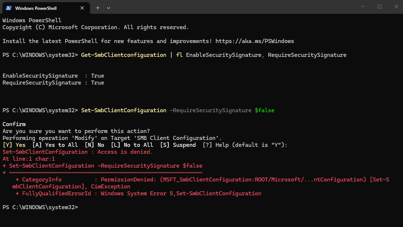Click the PowerShell icon in the tab
Viewport: 403px width, 227px height.
click(8, 8)
